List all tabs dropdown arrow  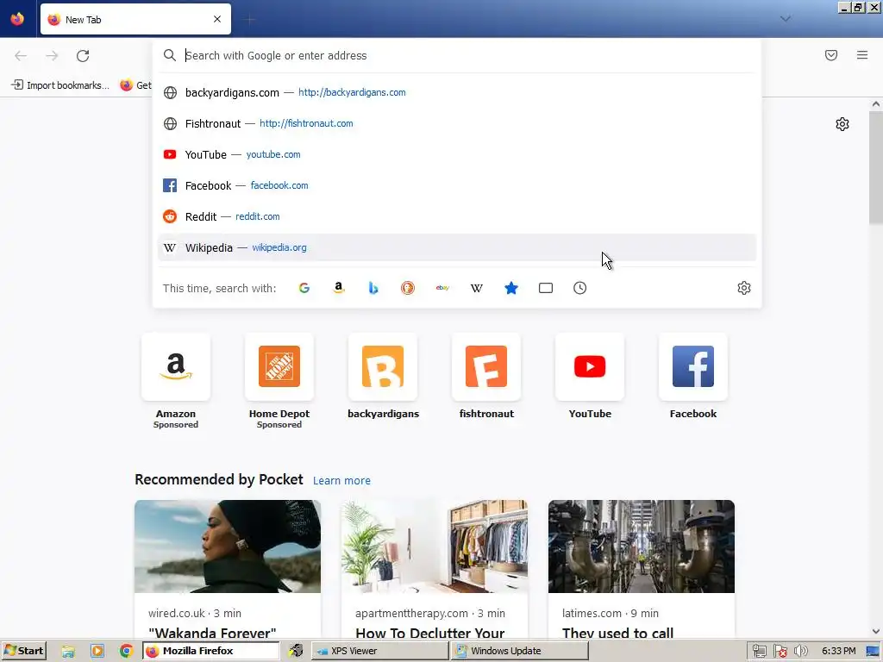tap(785, 19)
